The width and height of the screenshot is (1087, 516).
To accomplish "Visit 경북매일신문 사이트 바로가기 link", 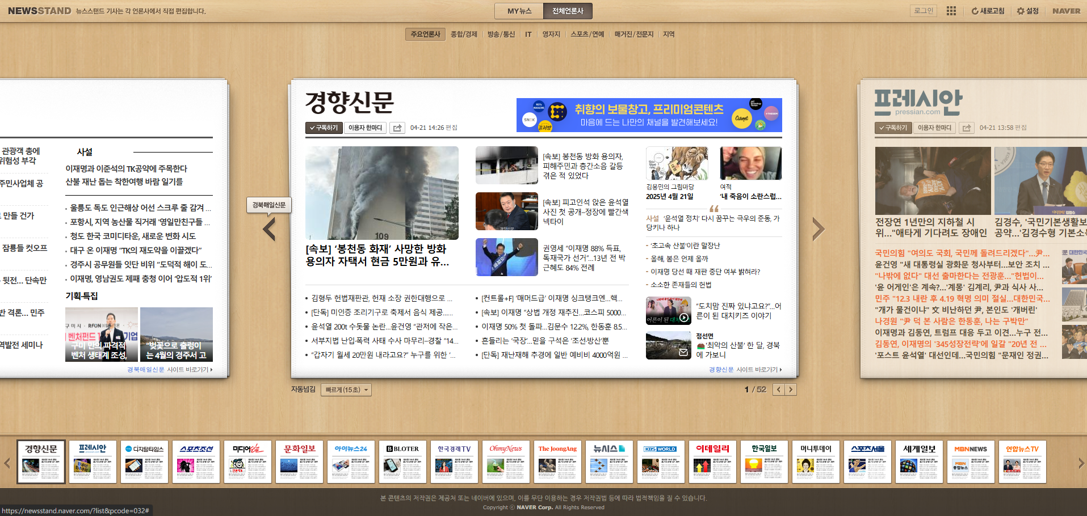I will pyautogui.click(x=170, y=370).
